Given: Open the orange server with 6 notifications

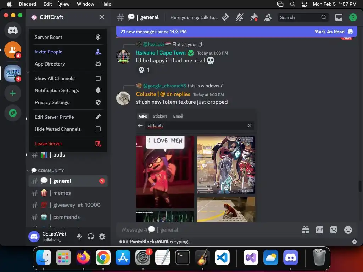Looking at the screenshot, I should (x=13, y=50).
